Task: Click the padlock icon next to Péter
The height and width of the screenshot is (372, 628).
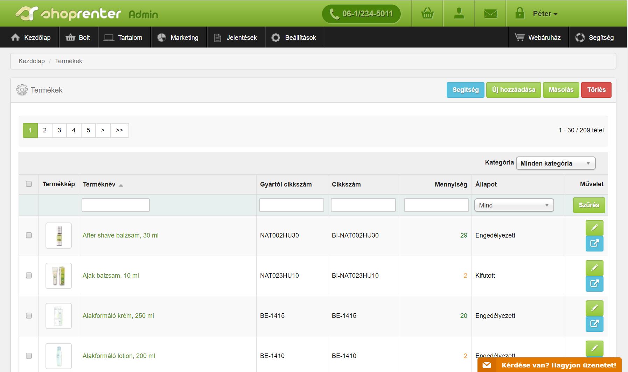Action: 520,14
